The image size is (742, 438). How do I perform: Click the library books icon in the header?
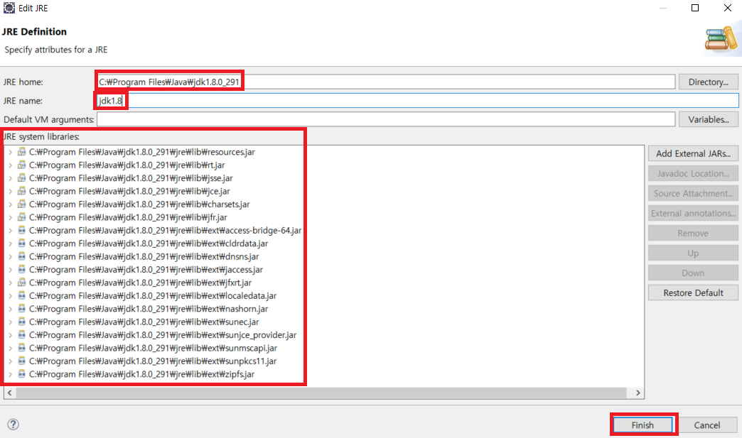(x=721, y=39)
